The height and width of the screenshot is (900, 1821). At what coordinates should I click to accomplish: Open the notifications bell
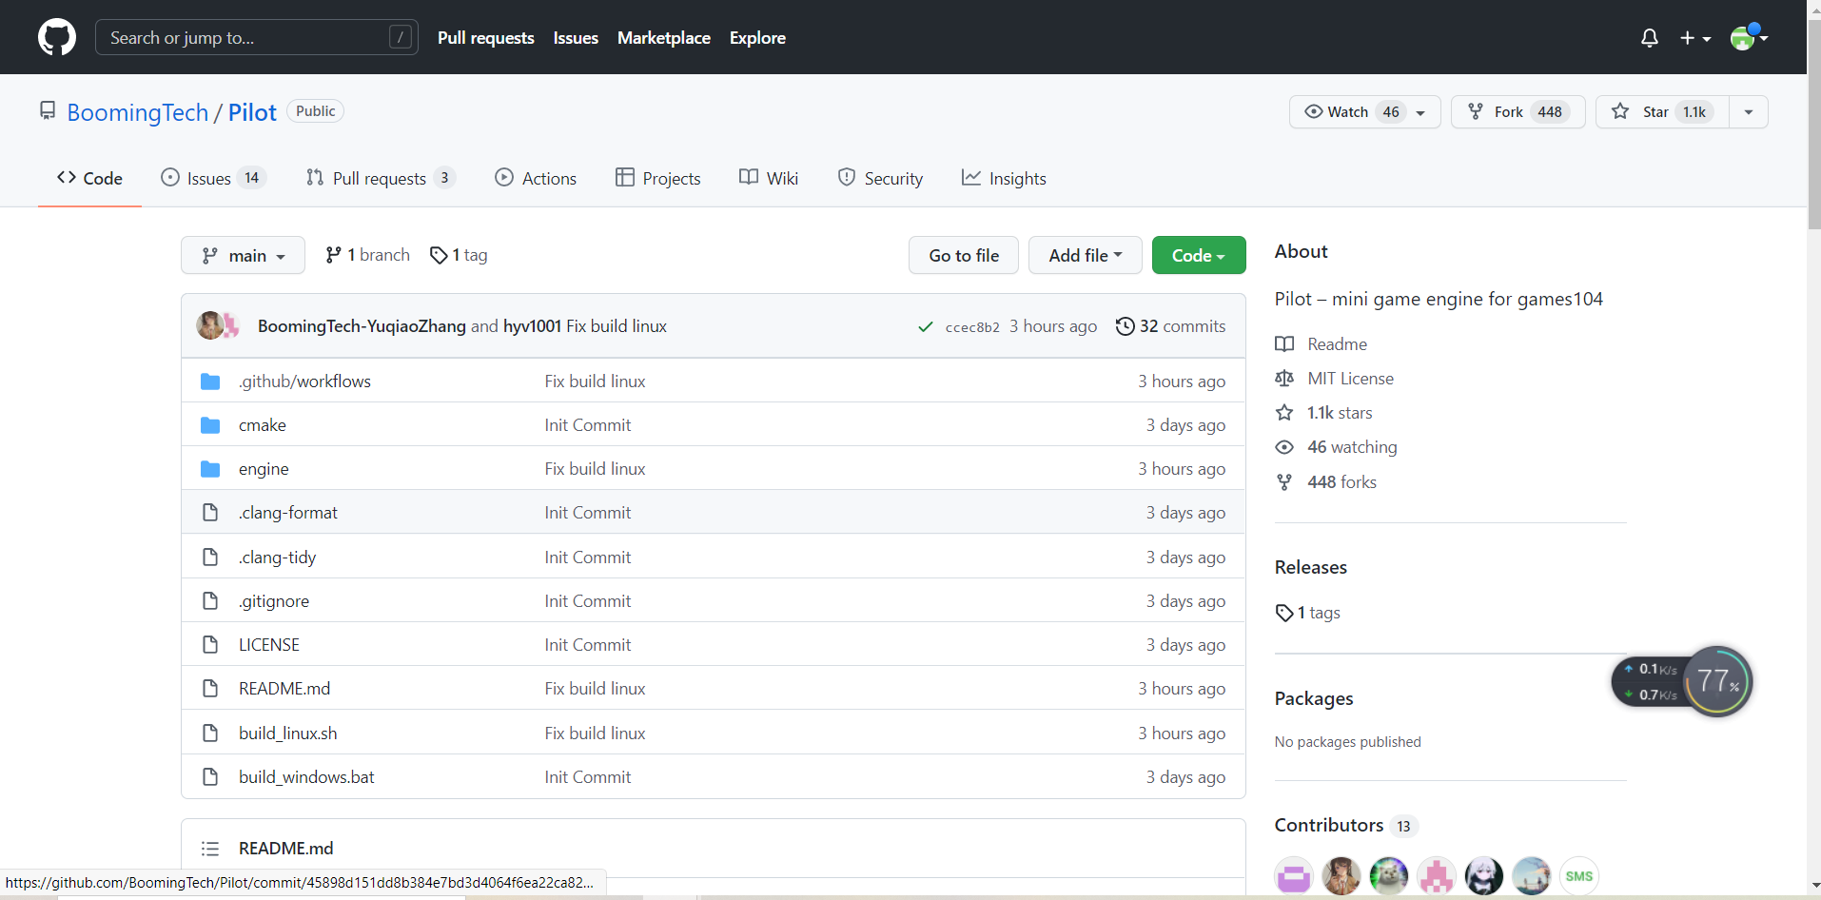click(1650, 38)
